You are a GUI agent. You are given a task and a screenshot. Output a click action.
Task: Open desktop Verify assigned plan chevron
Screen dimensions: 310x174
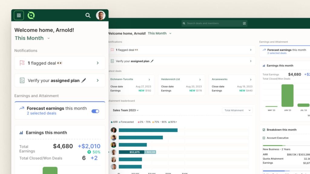click(x=251, y=61)
